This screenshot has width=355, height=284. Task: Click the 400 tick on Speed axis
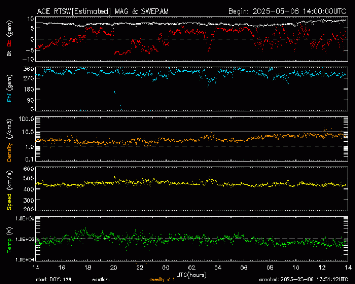point(29,189)
